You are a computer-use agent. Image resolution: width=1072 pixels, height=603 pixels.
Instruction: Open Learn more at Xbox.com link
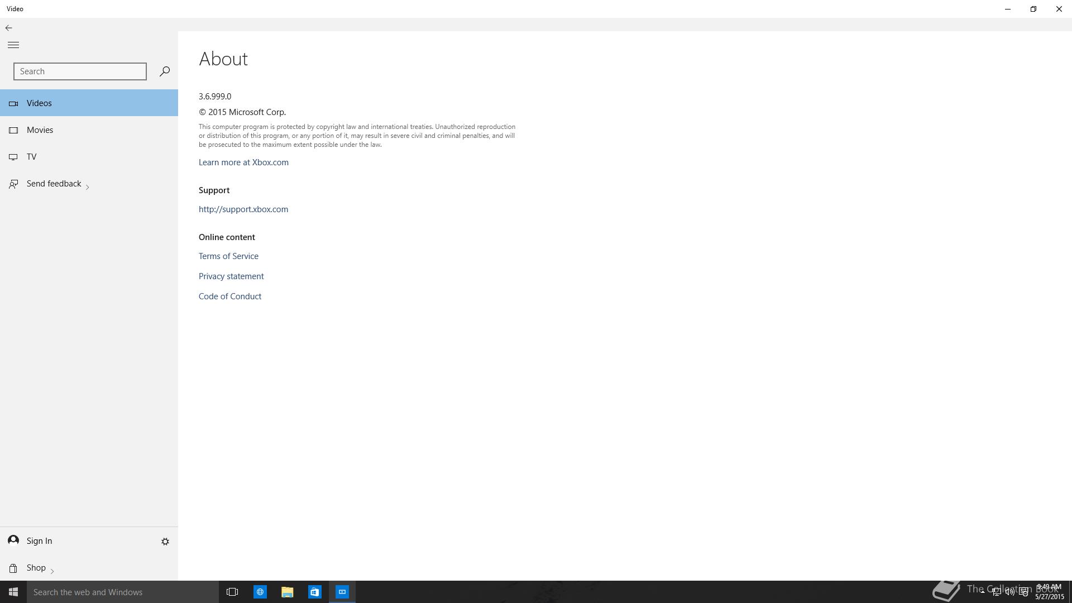click(x=243, y=162)
